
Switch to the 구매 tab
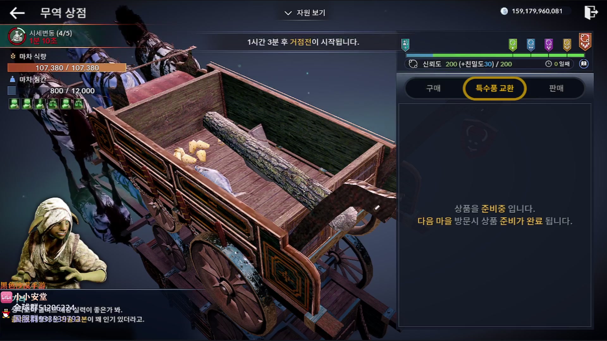point(433,88)
